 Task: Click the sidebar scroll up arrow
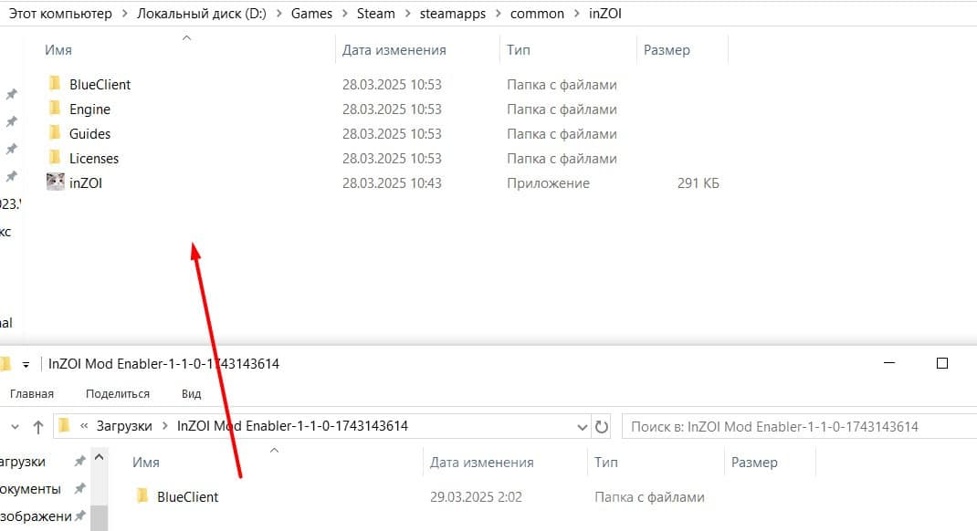[x=100, y=457]
